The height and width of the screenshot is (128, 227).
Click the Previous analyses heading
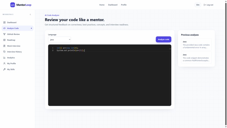click(190, 35)
